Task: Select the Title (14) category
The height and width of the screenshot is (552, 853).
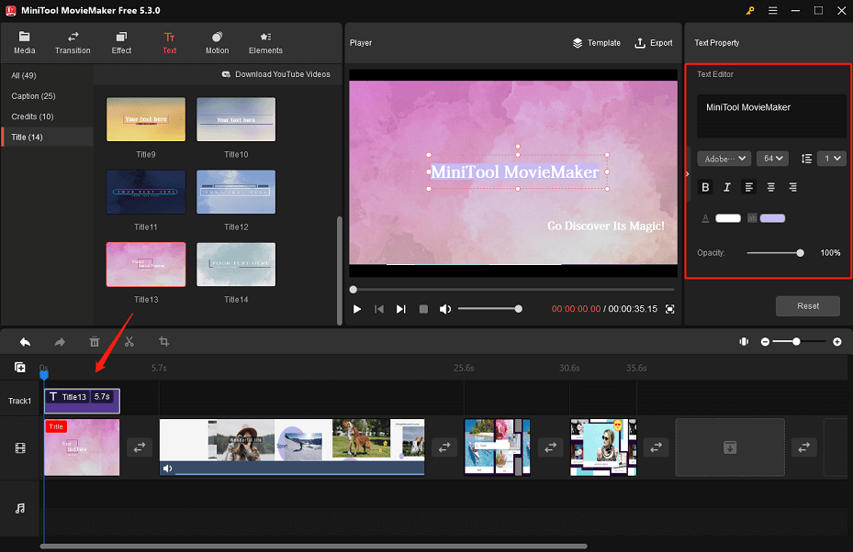Action: (x=48, y=137)
